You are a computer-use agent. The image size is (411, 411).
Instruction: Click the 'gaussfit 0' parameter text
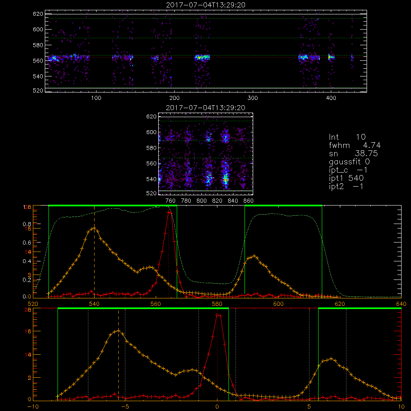click(349, 162)
